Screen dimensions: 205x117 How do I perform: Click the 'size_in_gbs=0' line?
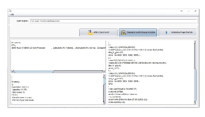(x=115, y=65)
